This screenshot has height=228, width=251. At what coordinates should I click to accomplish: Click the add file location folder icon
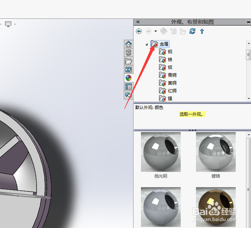coord(182,31)
